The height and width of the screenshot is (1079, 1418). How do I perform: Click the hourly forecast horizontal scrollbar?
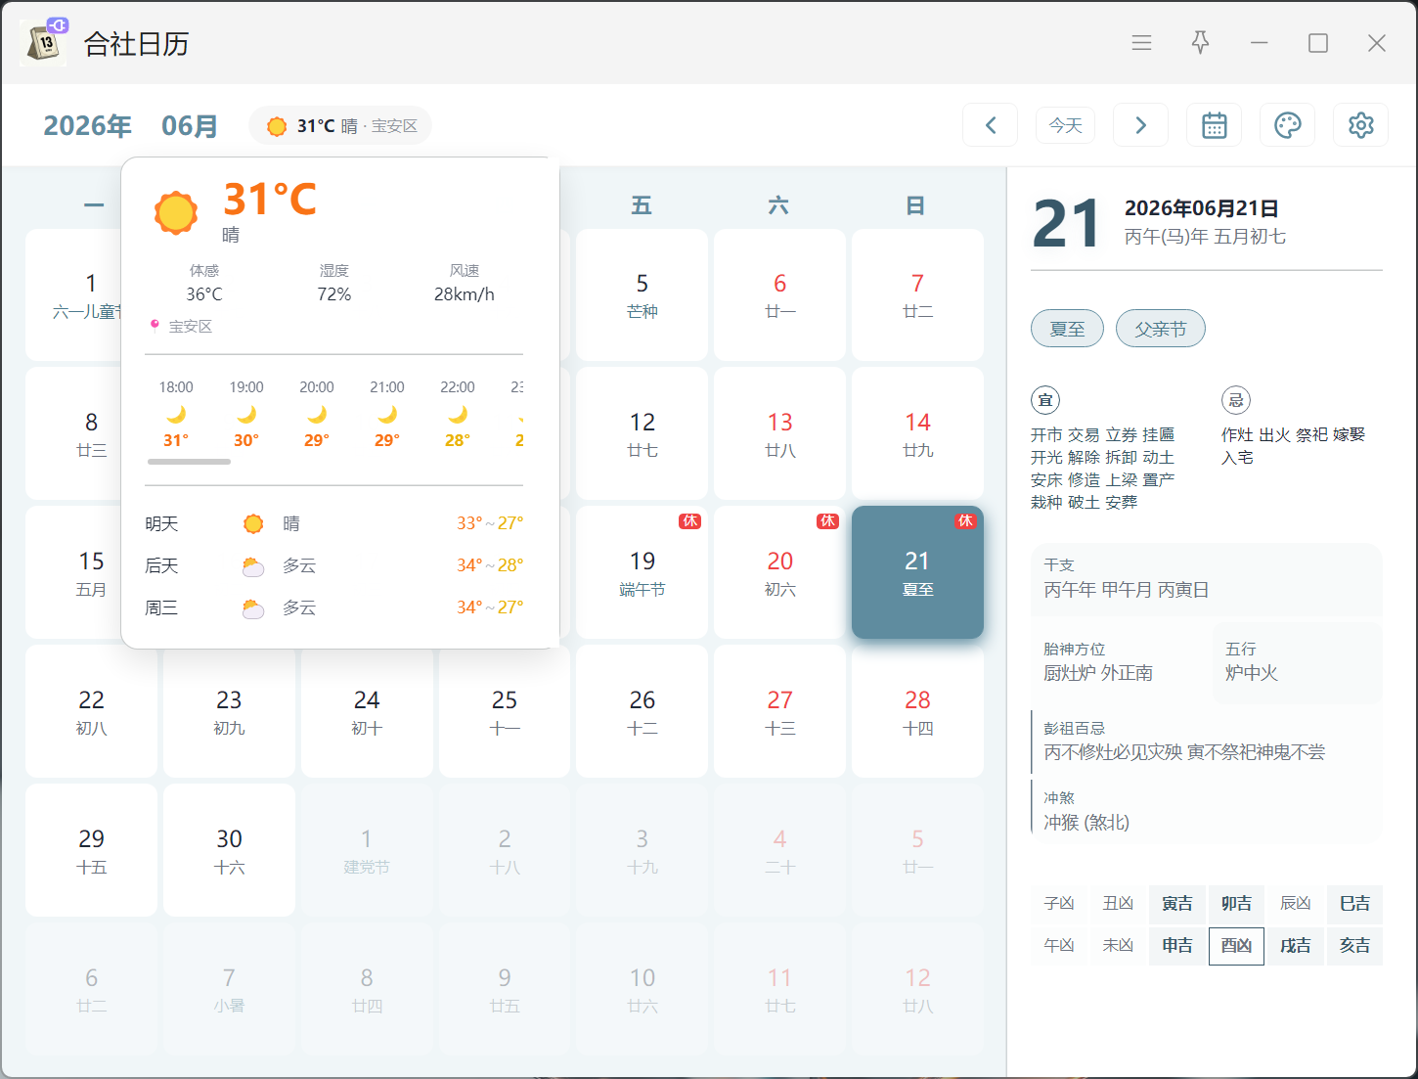pyautogui.click(x=189, y=462)
